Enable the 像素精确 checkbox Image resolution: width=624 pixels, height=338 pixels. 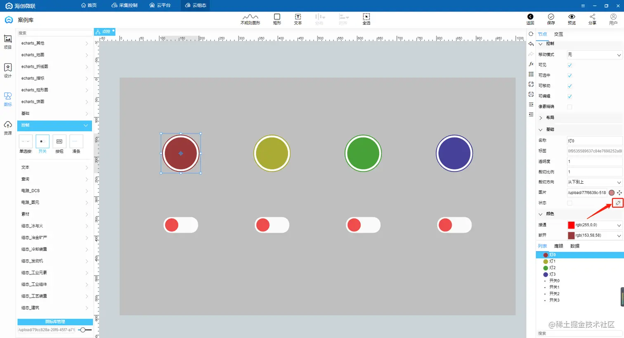[x=570, y=107]
